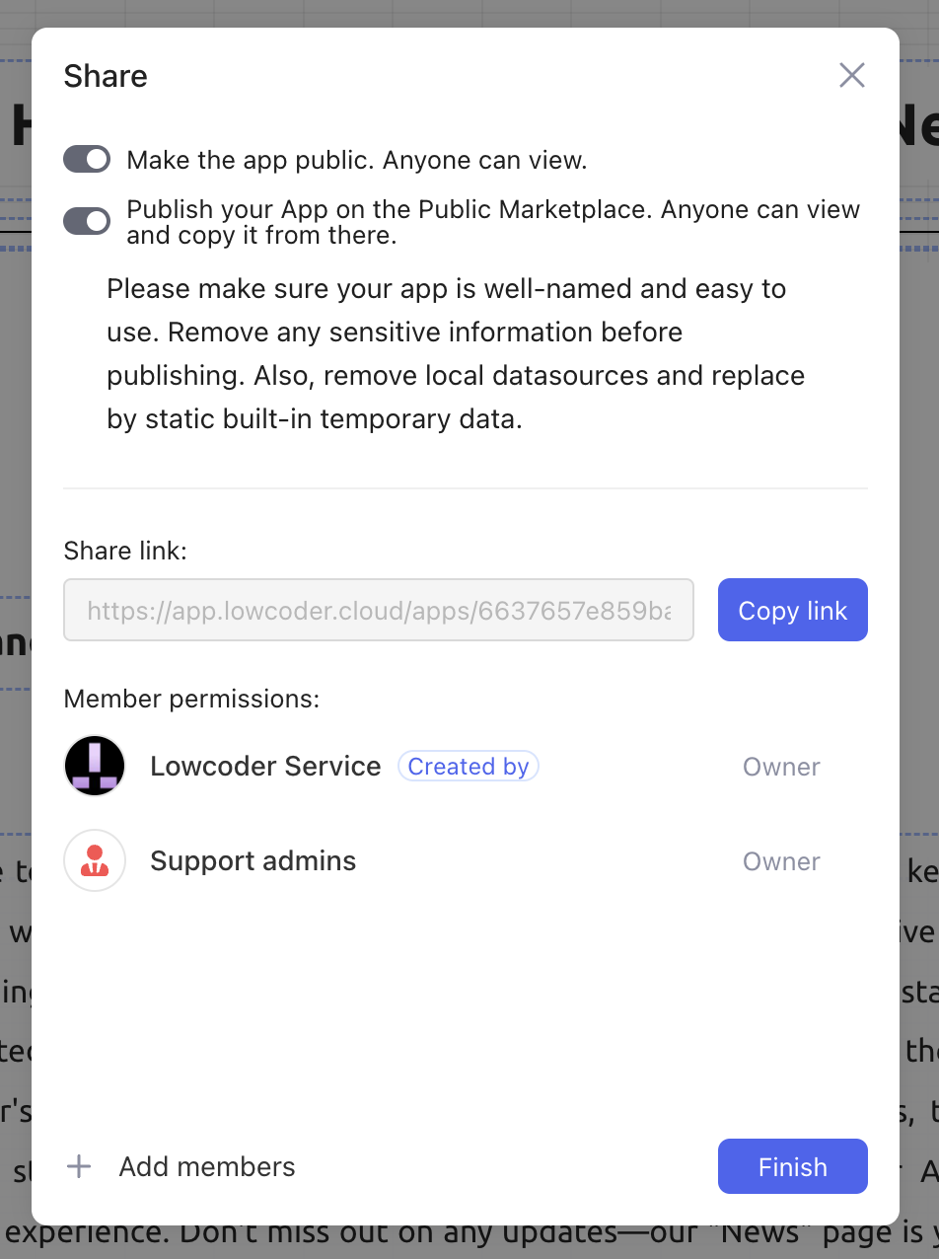Select the Support admins member name

point(253,861)
